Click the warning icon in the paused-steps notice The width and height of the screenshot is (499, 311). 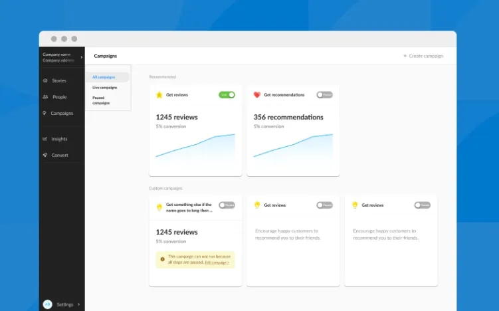click(162, 259)
